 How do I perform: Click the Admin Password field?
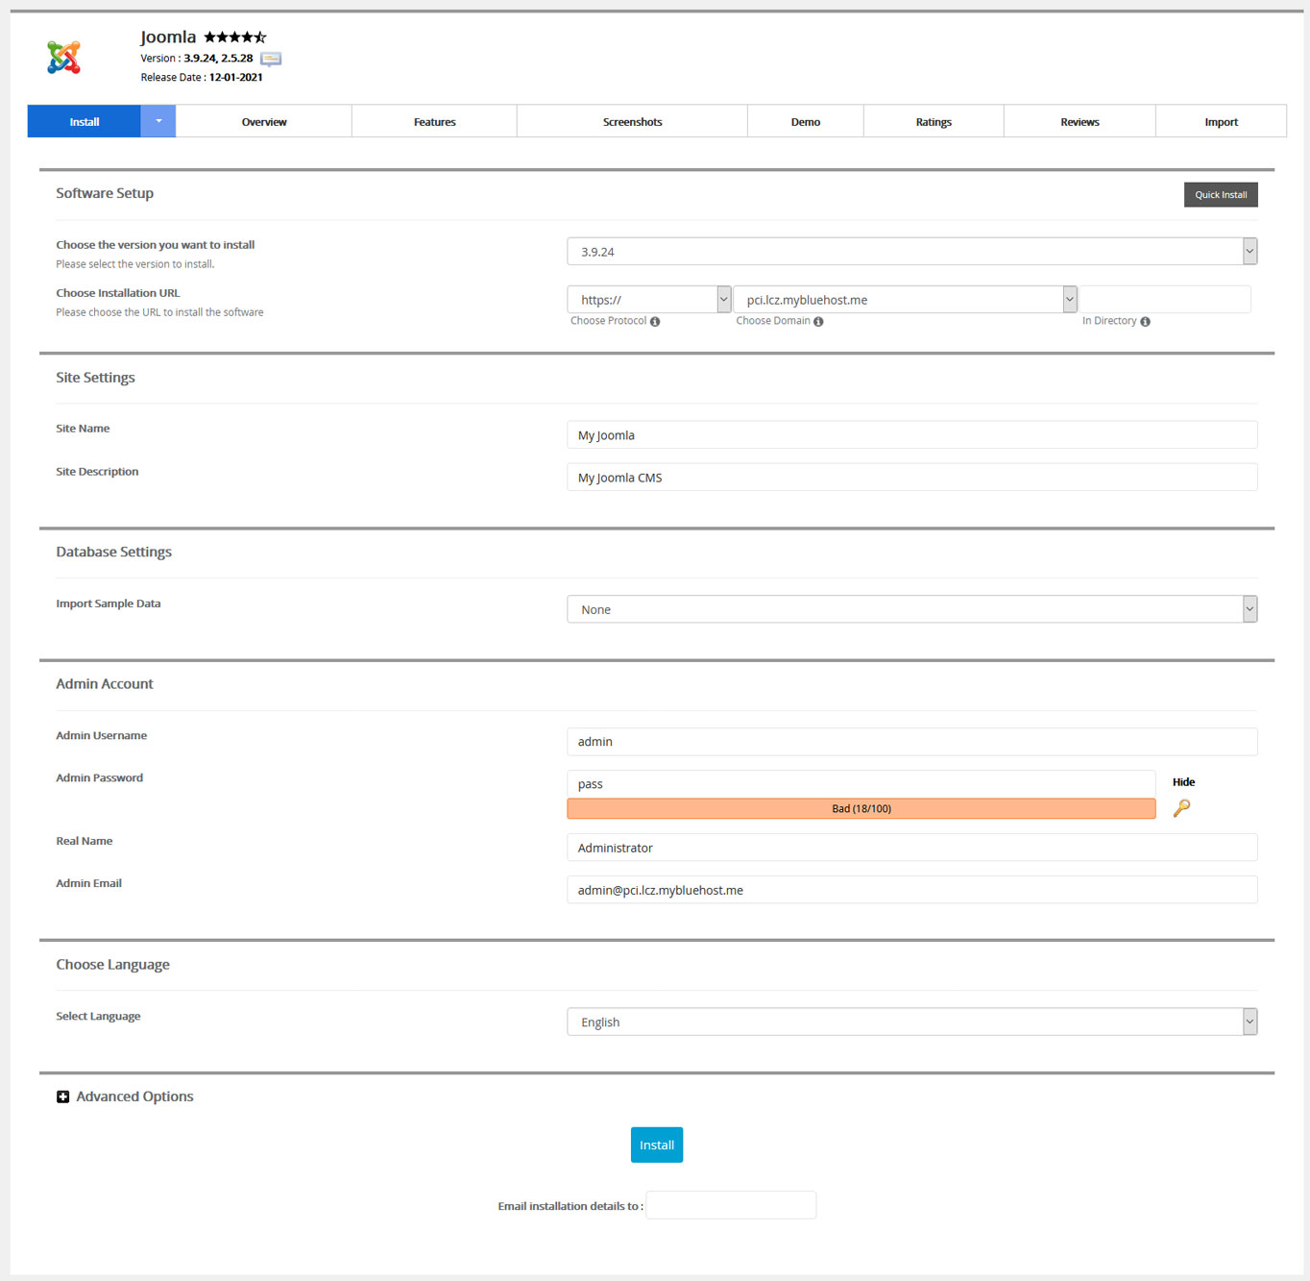[x=861, y=783]
